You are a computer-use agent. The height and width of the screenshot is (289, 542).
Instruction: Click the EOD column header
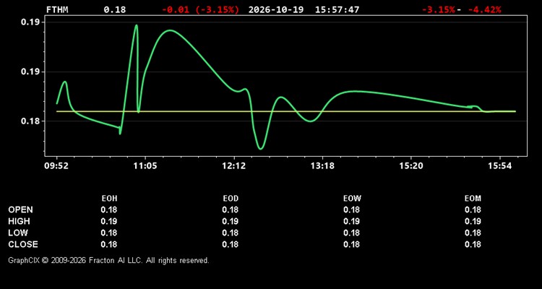(x=231, y=199)
